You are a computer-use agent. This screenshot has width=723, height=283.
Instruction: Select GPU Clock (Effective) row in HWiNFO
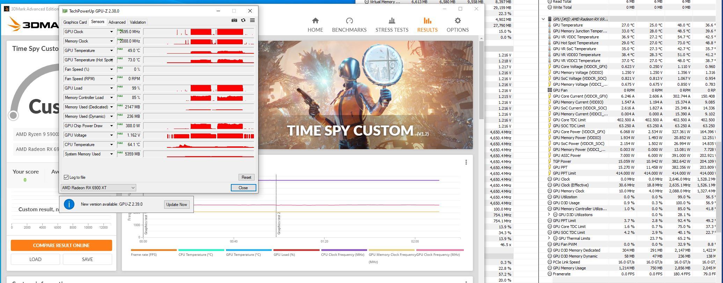pos(631,185)
